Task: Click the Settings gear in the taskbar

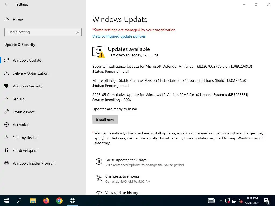Action: (x=73, y=201)
